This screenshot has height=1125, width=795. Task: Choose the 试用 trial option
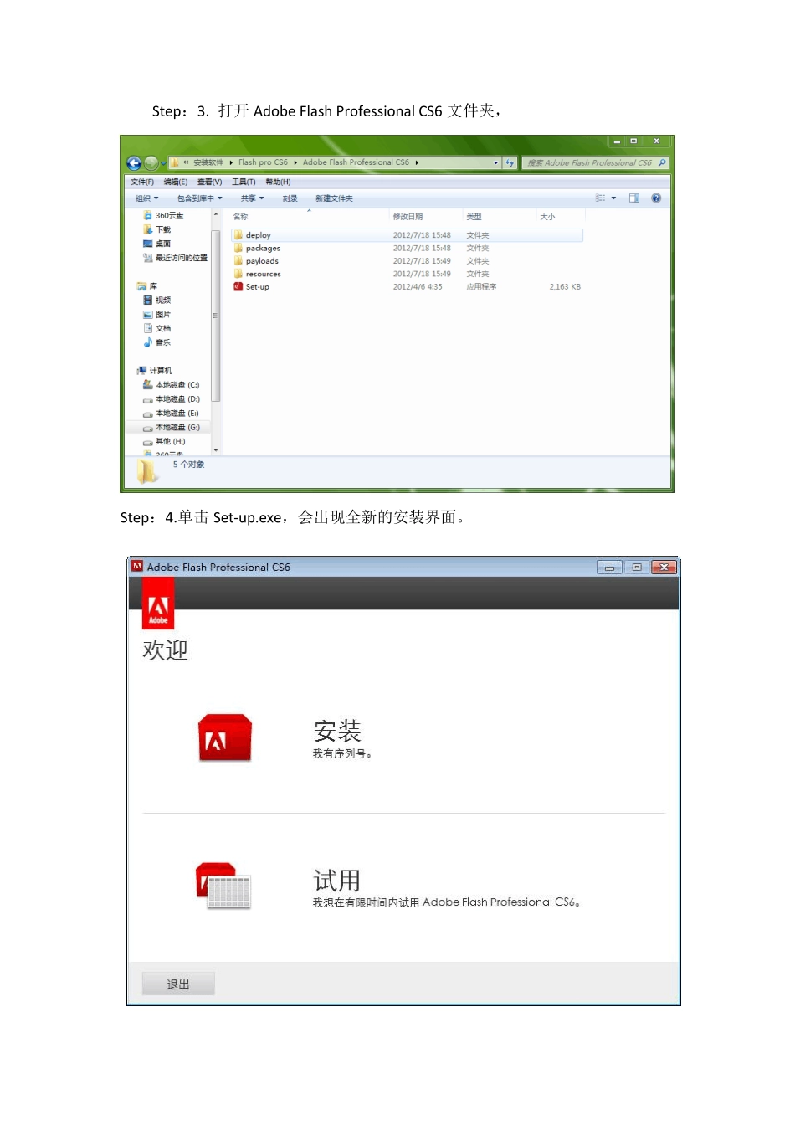coord(337,880)
